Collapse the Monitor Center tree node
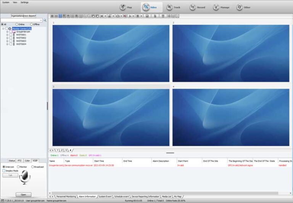293x203 pixels. pyautogui.click(x=3, y=29)
